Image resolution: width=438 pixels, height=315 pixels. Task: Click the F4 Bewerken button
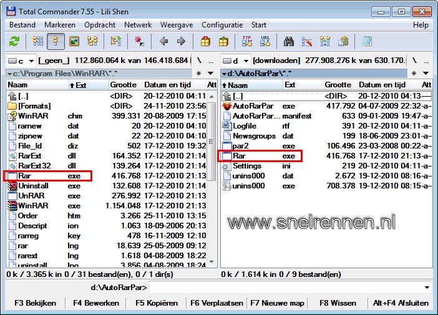[96, 303]
